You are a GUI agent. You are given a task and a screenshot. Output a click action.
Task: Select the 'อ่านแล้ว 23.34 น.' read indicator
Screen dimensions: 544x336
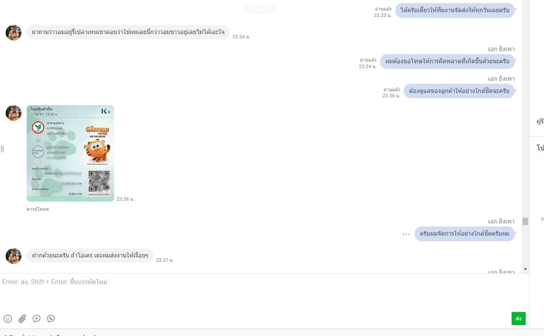click(367, 63)
